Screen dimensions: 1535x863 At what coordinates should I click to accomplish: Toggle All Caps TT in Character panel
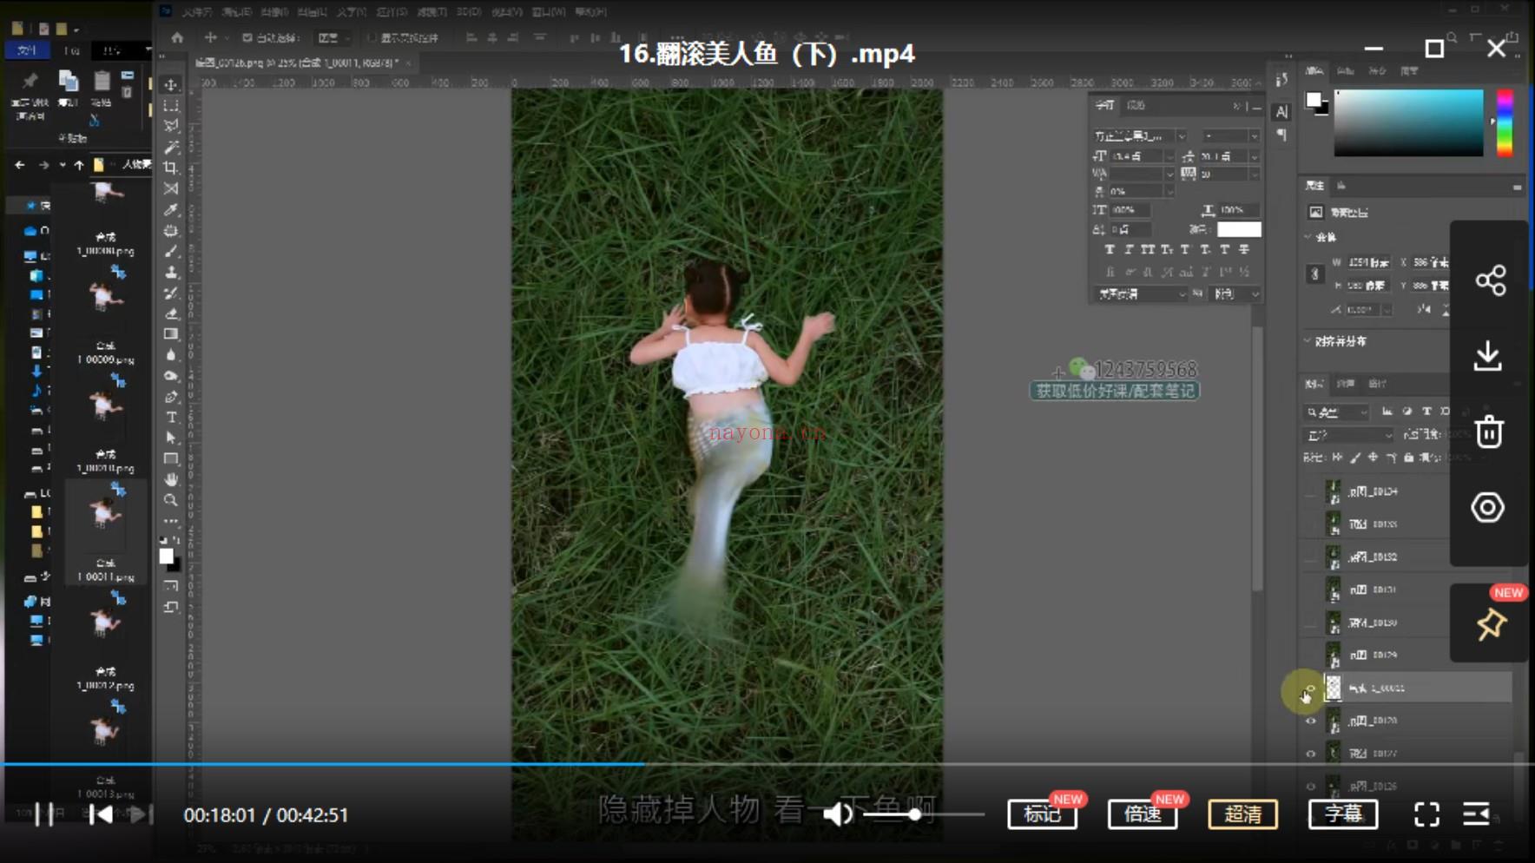pyautogui.click(x=1148, y=249)
